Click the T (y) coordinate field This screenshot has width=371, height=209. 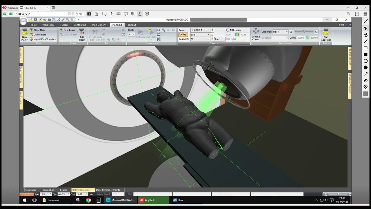tap(63, 194)
